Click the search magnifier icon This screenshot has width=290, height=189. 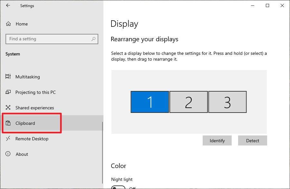(x=93, y=39)
